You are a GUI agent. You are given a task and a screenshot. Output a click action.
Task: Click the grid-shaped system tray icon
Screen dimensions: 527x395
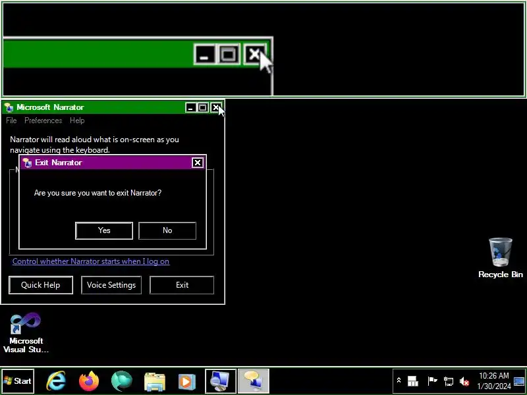(x=413, y=381)
